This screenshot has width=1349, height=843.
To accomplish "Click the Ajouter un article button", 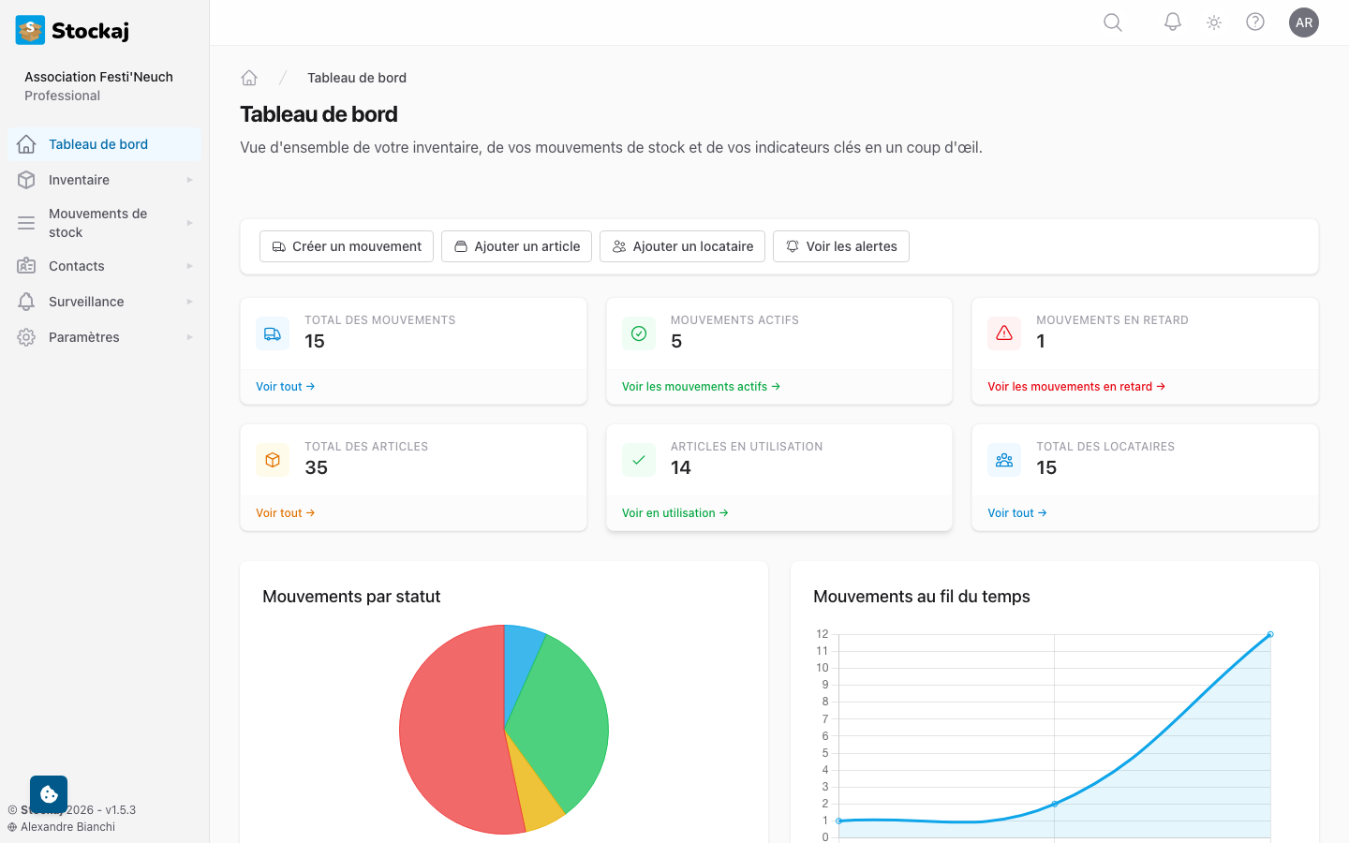I will (517, 246).
